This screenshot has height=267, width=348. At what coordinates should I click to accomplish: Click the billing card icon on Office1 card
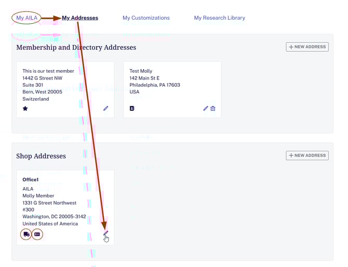(x=37, y=234)
